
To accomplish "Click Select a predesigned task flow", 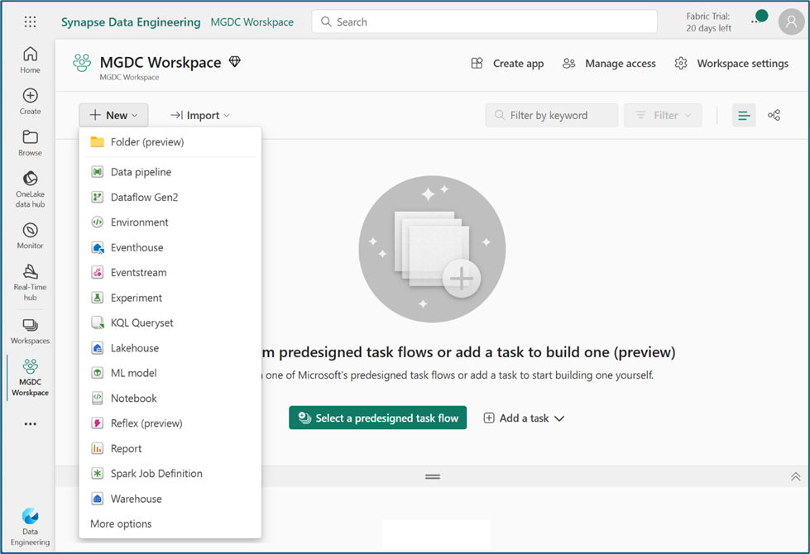I will click(x=377, y=418).
